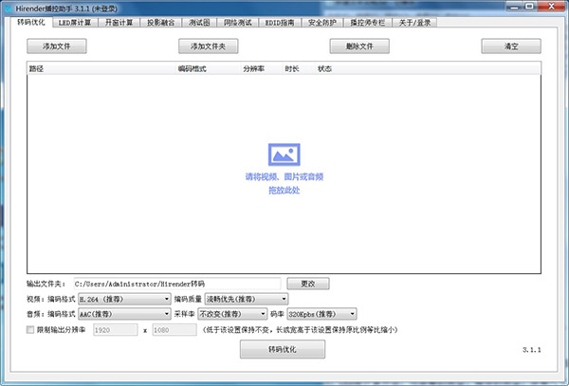Close the Hirender window
Viewport: 569px width, 386px height.
(x=551, y=7)
